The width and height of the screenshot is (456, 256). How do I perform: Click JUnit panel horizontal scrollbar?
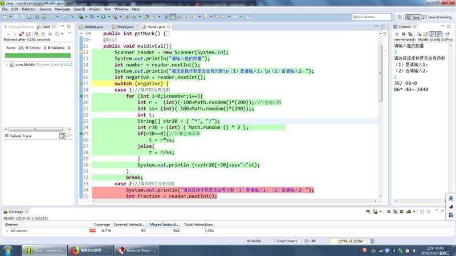pyautogui.click(x=35, y=129)
